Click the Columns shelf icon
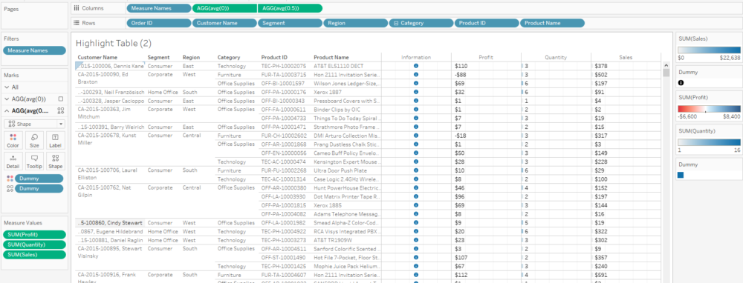This screenshot has width=743, height=283. [77, 8]
